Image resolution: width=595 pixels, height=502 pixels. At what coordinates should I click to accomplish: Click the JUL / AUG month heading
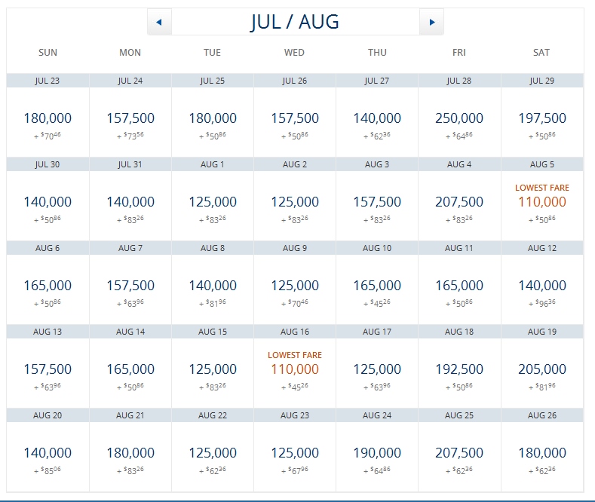point(295,23)
